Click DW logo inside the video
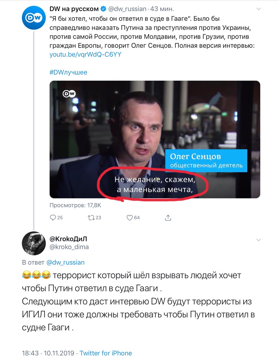This screenshot has width=279, height=362. coord(69,93)
